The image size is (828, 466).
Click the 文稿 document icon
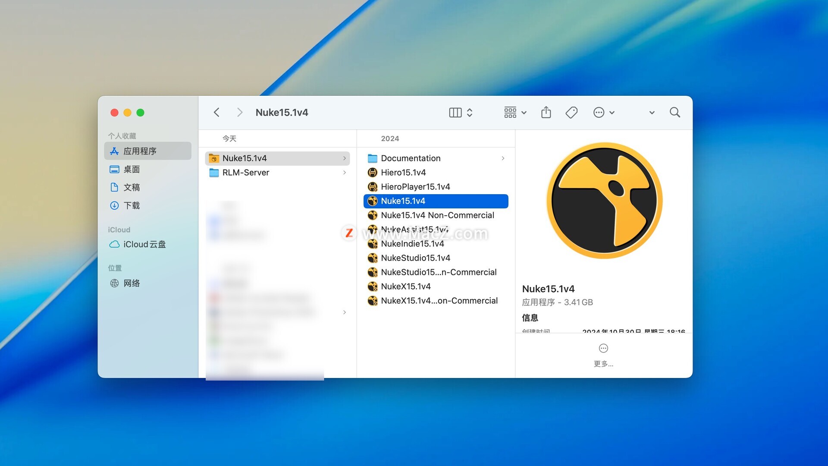[114, 187]
